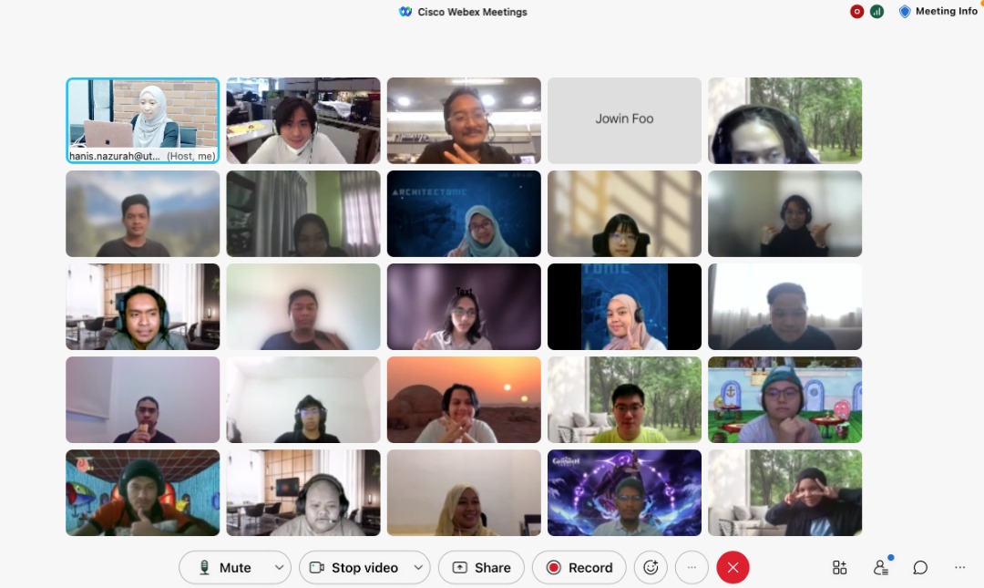Open Meeting Info details
The width and height of the screenshot is (984, 588).
tap(938, 12)
